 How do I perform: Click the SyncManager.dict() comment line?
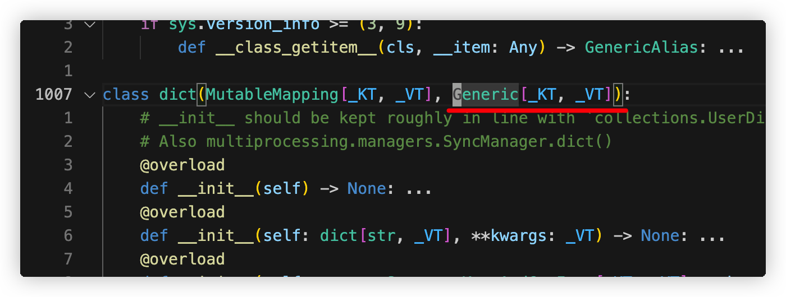click(x=376, y=141)
